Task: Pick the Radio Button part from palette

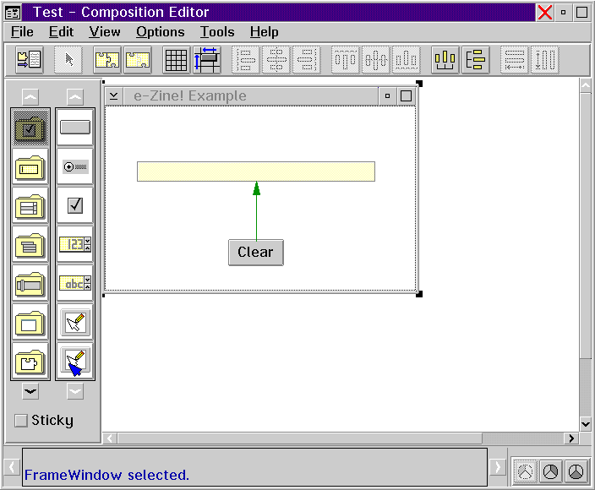Action: [75, 167]
